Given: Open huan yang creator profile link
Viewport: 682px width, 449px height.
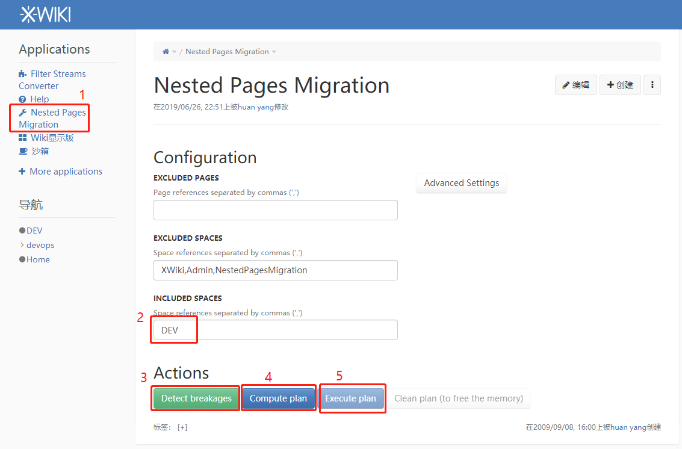Looking at the screenshot, I should point(628,427).
